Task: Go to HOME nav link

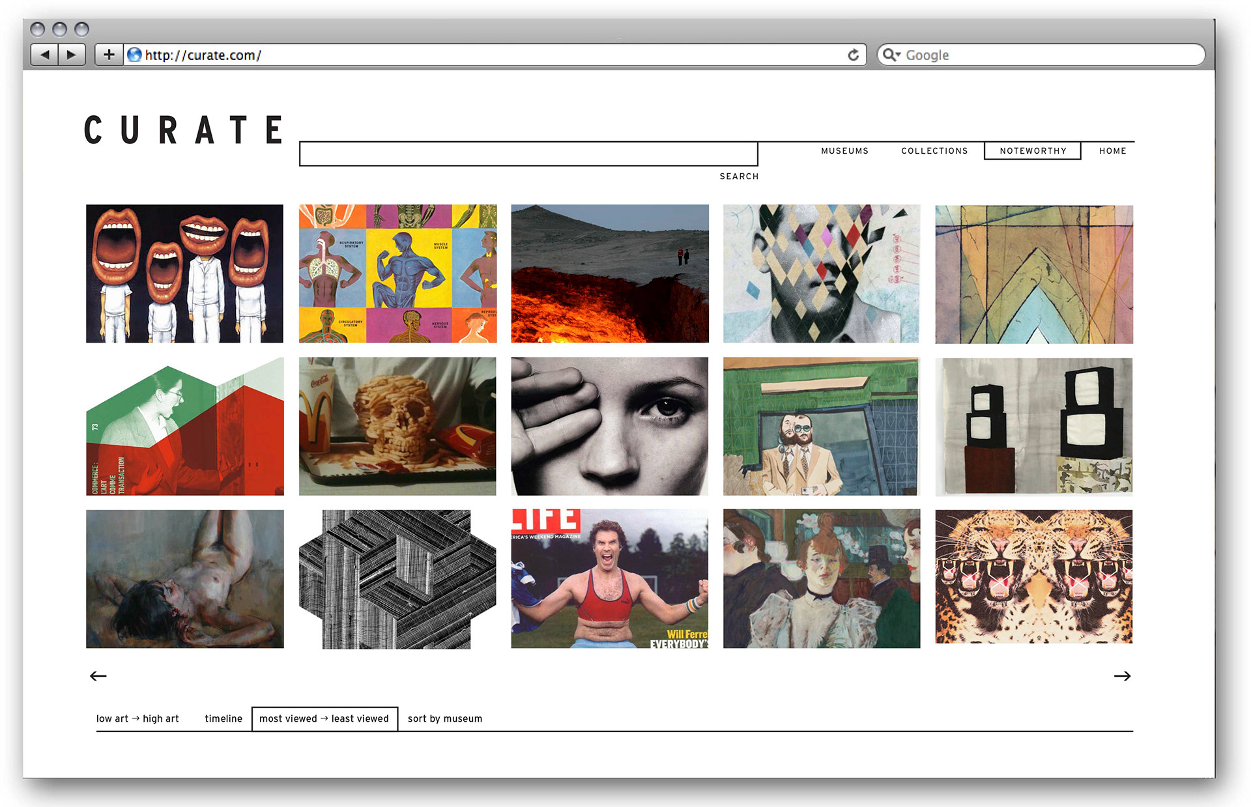Action: 1112,150
